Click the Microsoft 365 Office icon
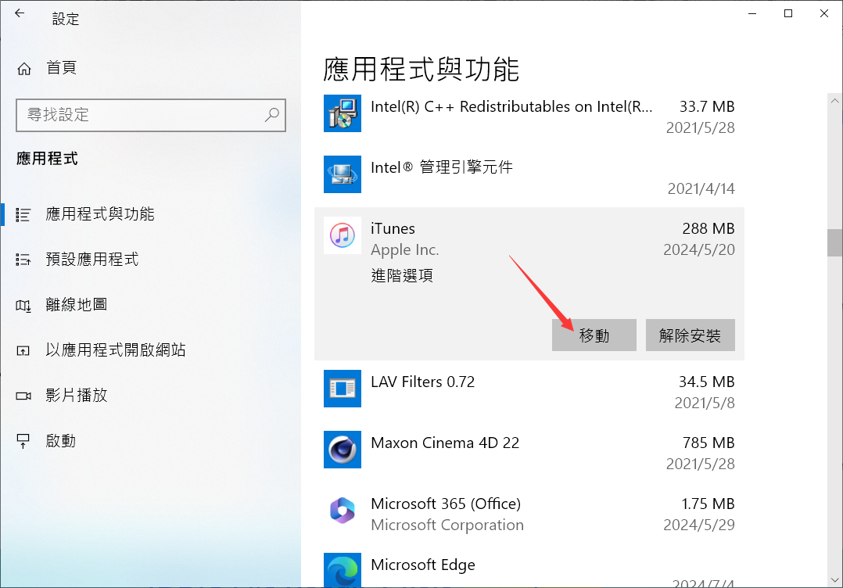The width and height of the screenshot is (843, 588). 343,511
